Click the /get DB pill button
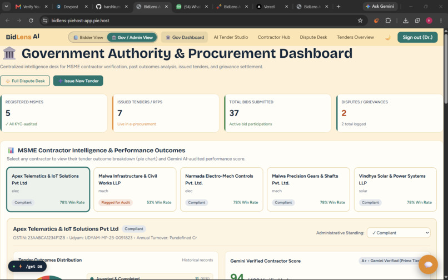Viewport: 448px width, 280px height. coord(27,267)
